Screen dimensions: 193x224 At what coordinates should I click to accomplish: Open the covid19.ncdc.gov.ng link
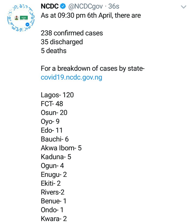coord(71,77)
